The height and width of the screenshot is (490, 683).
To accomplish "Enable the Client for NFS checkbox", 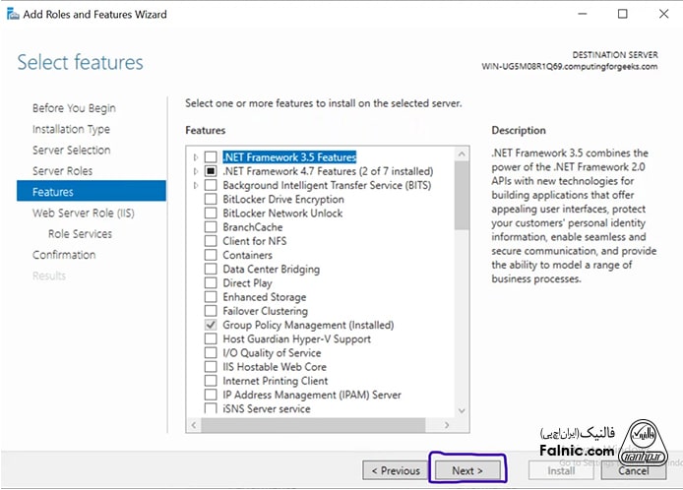I will click(211, 241).
